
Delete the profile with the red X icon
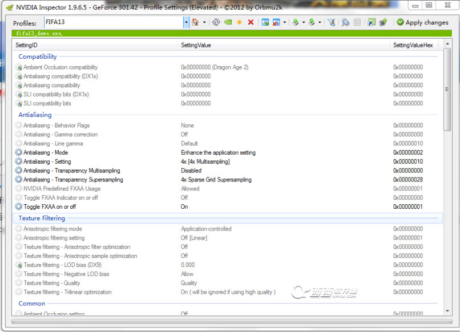(x=251, y=22)
